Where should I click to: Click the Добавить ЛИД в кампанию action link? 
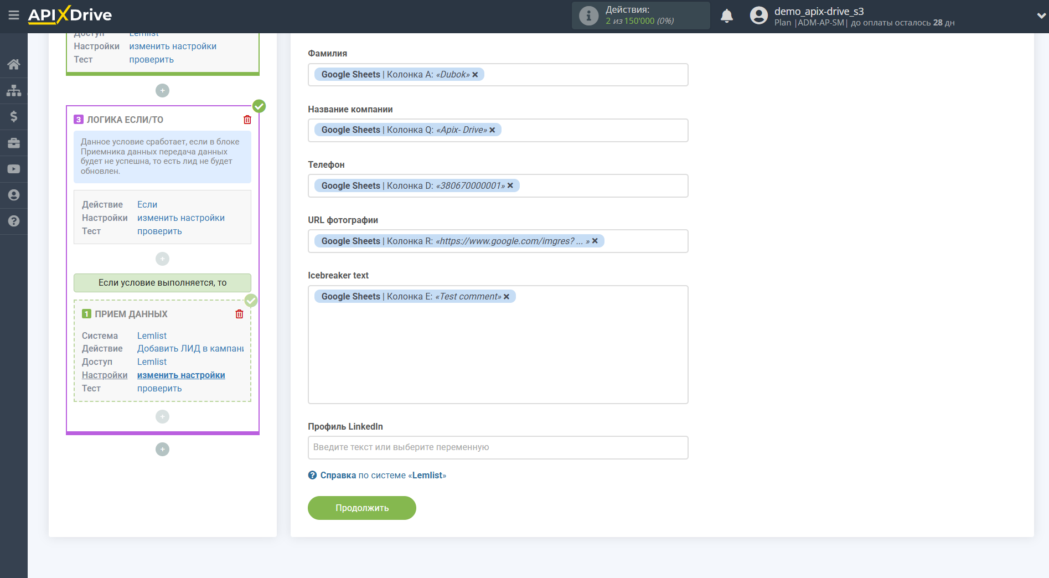(190, 349)
